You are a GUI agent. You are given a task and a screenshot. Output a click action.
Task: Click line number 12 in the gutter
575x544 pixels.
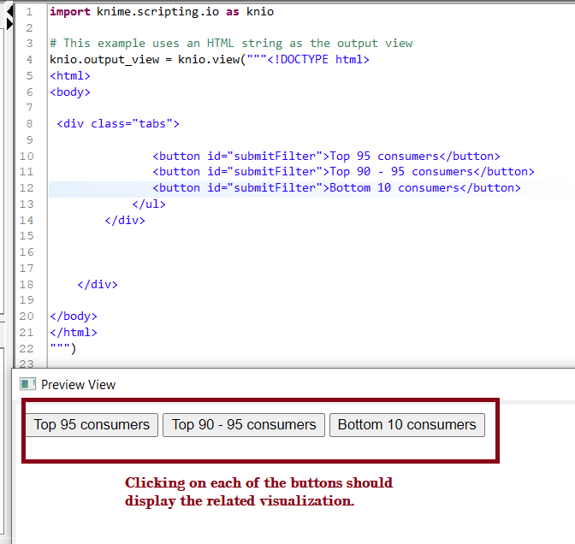27,188
